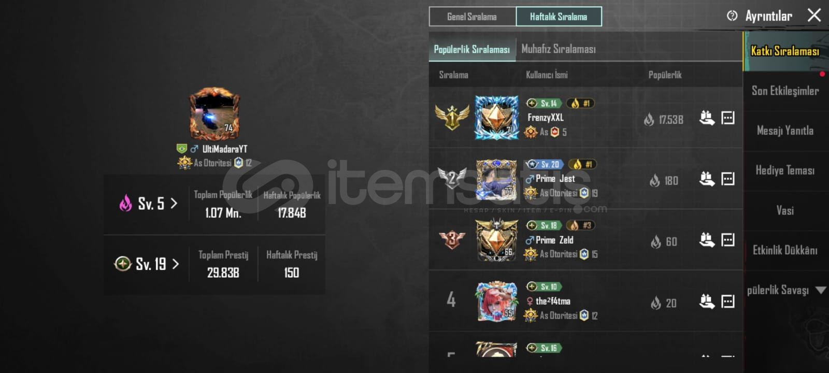Select Muhafız Sıralaması tab
829x373 pixels.
click(x=559, y=49)
